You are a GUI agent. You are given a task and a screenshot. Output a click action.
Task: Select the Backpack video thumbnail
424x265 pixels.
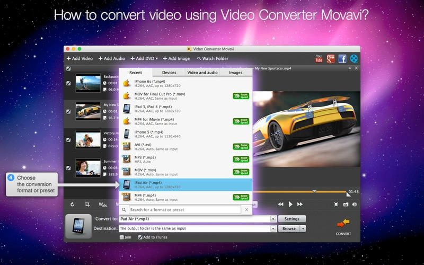pyautogui.click(x=88, y=83)
